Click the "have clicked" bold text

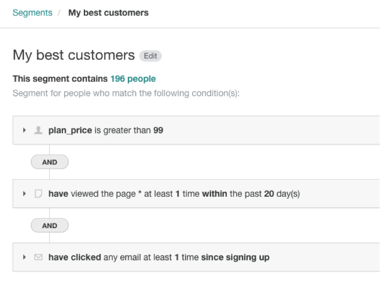point(75,257)
